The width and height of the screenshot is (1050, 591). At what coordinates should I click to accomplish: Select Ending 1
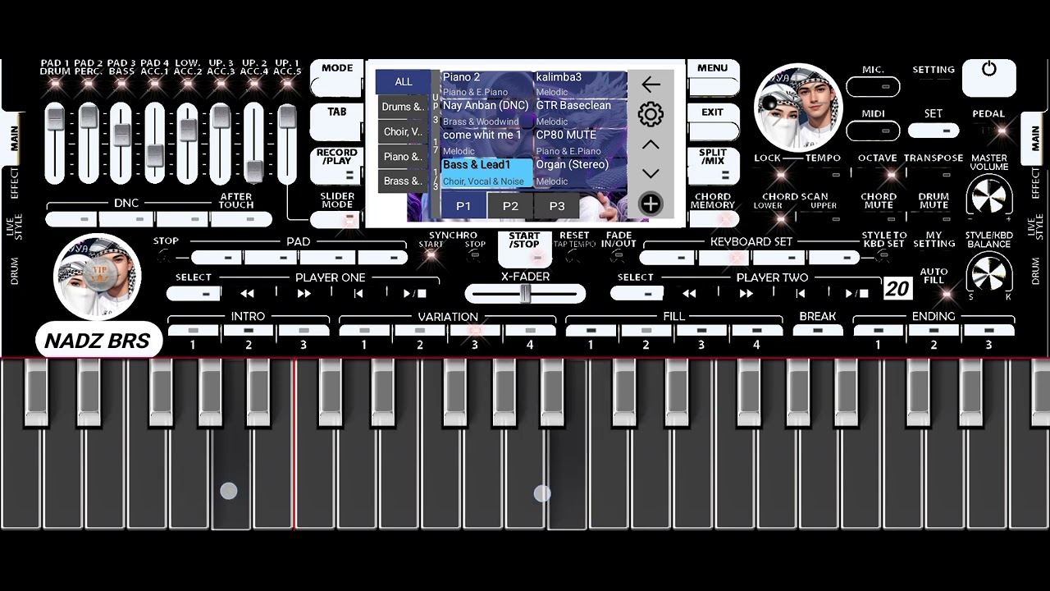(879, 330)
